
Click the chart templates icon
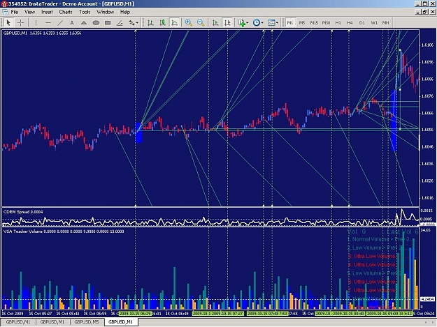click(x=271, y=22)
